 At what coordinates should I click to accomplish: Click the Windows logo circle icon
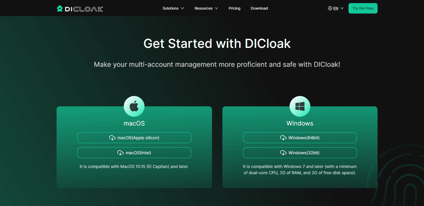click(x=300, y=106)
